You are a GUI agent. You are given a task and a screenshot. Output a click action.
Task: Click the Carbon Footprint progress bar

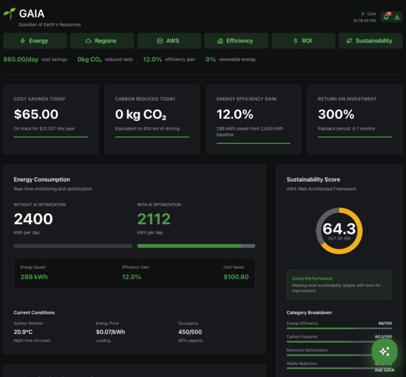pos(339,341)
